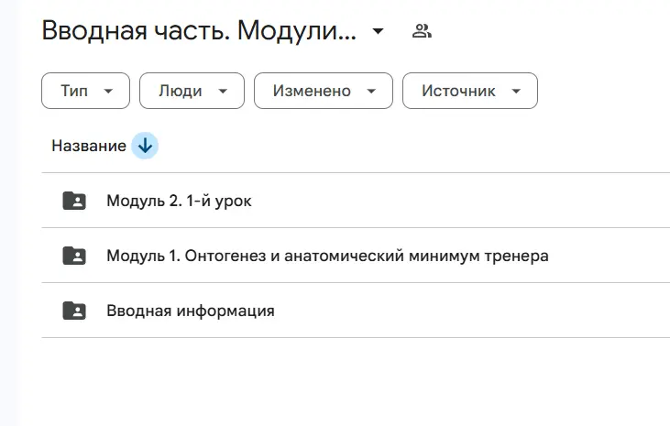This screenshot has width=670, height=426.
Task: Expand the Изменено filter dropdown arrow
Action: click(371, 91)
